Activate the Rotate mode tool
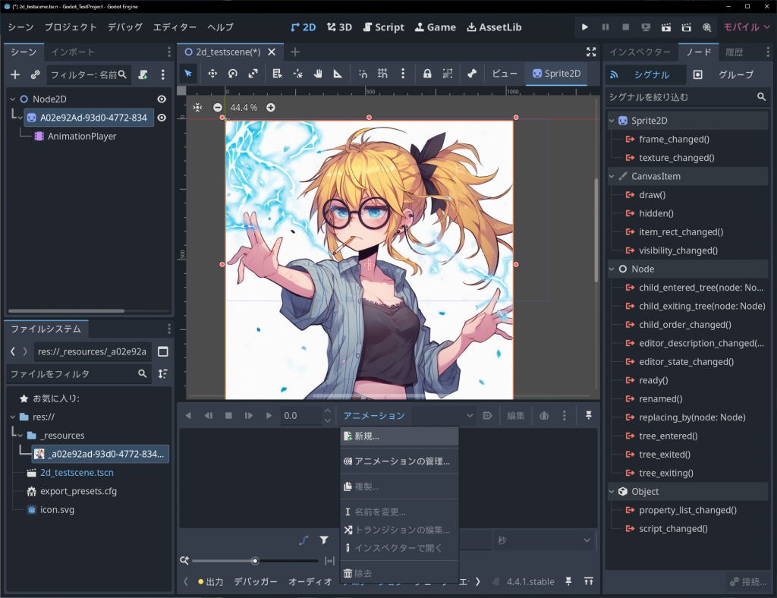Viewport: 777px width, 598px height. pos(233,74)
